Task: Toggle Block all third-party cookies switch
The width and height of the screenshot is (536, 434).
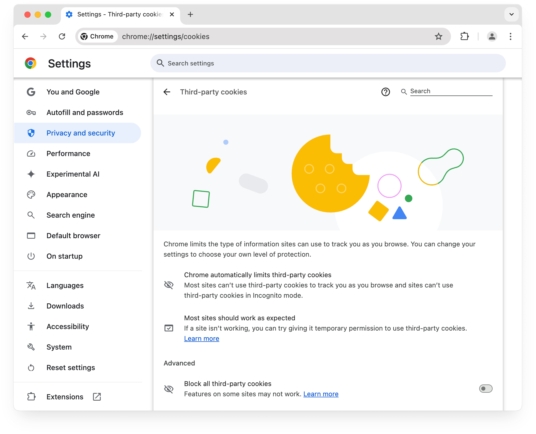Action: tap(485, 388)
